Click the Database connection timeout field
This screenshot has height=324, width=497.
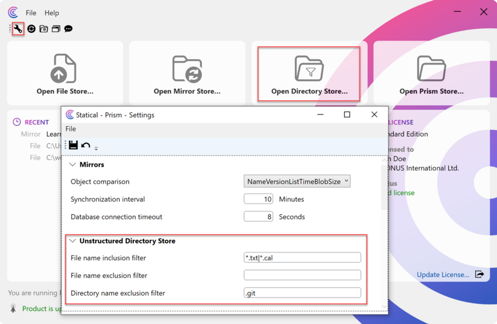pyautogui.click(x=258, y=217)
